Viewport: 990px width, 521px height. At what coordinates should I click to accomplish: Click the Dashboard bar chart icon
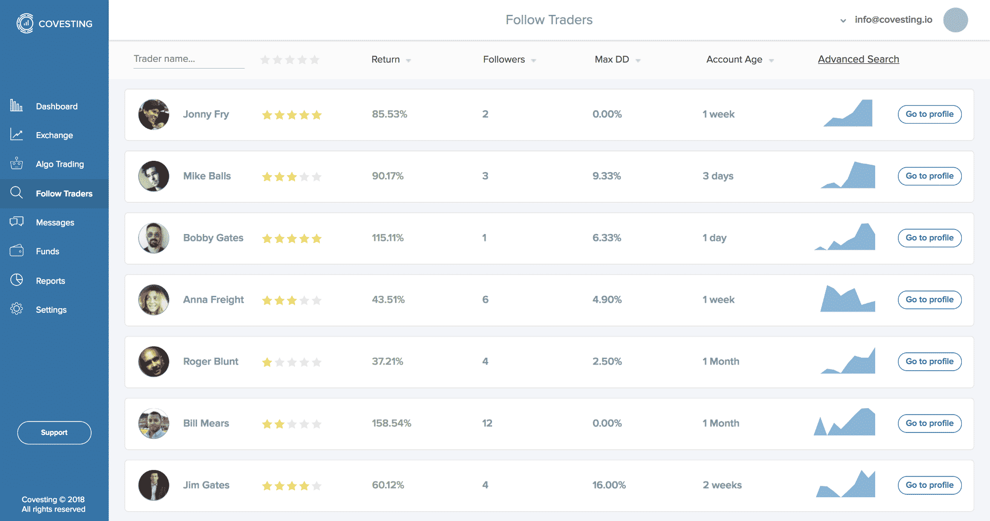tap(16, 105)
